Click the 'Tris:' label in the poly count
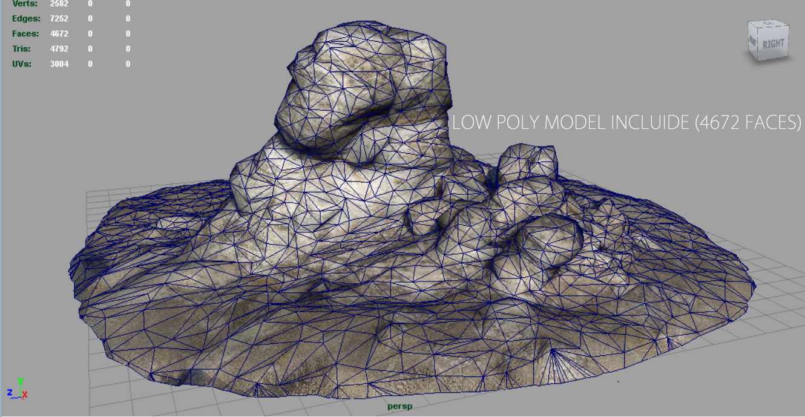 (22, 49)
